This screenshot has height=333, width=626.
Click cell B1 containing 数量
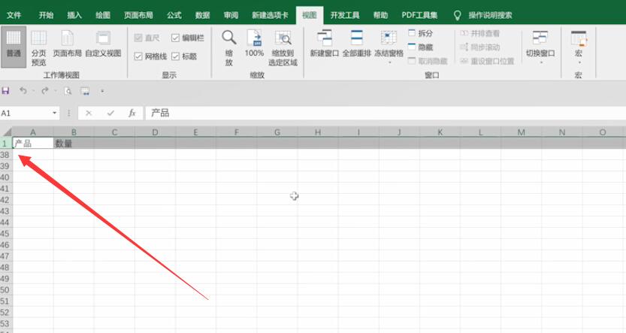[74, 143]
